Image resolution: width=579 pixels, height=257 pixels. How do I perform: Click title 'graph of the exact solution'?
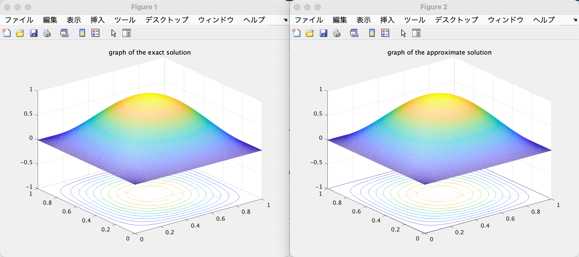click(x=150, y=53)
